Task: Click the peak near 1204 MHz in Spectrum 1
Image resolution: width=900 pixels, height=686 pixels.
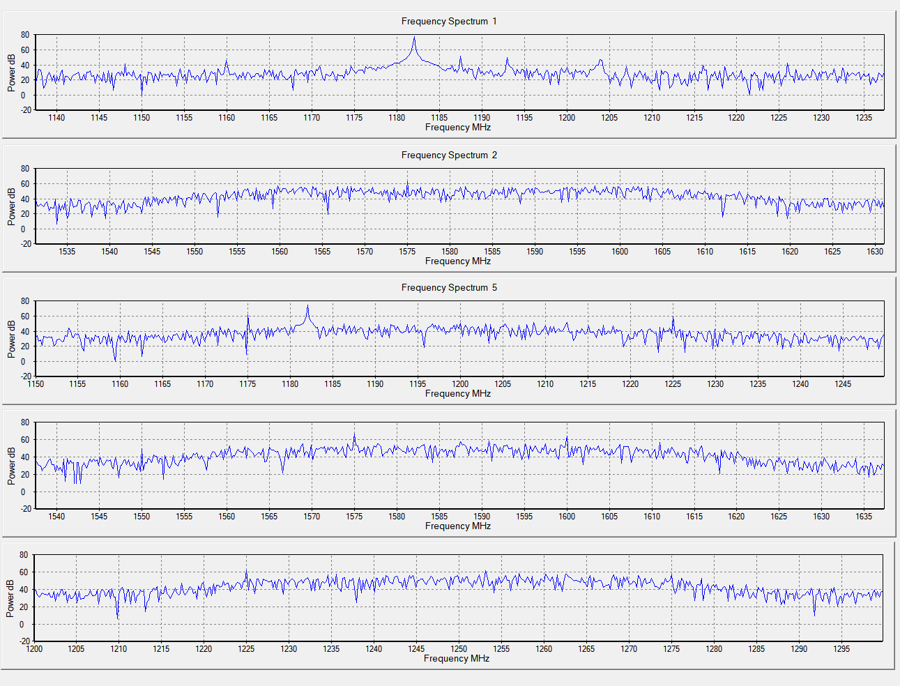Action: tap(601, 62)
